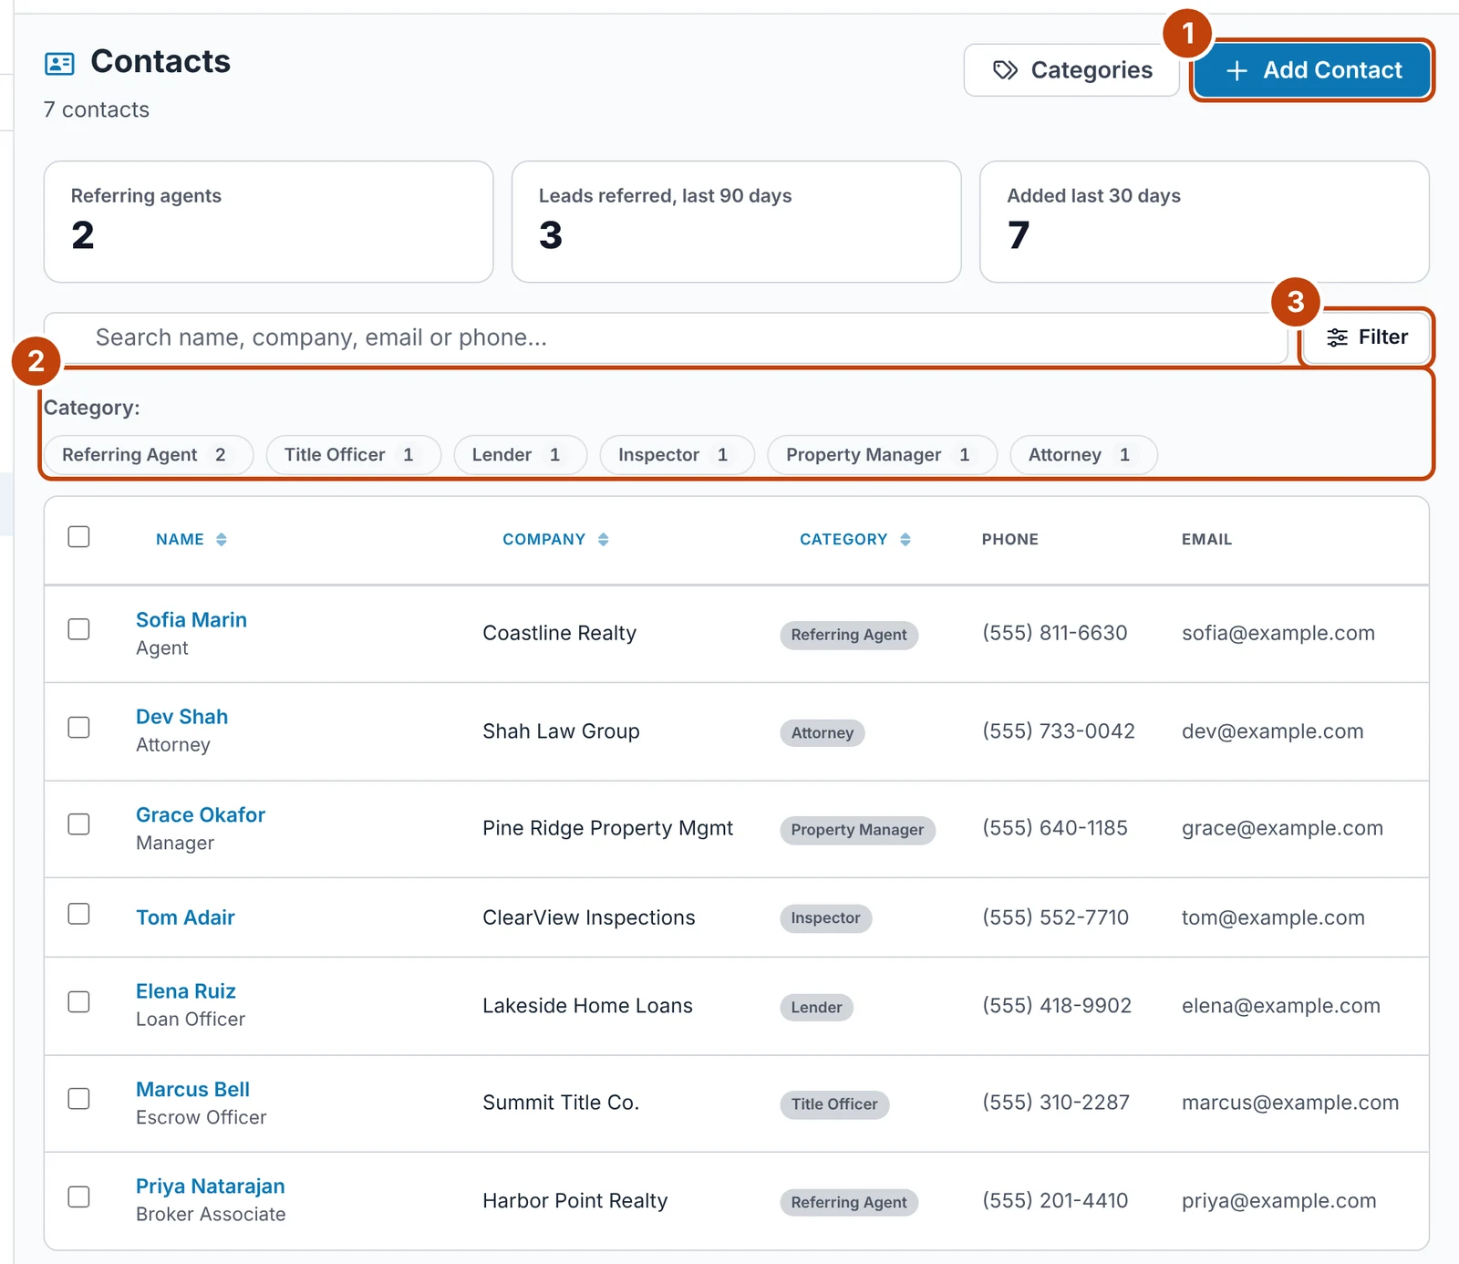Click the Contacts card icon beside title
1459x1264 pixels.
pyautogui.click(x=59, y=63)
